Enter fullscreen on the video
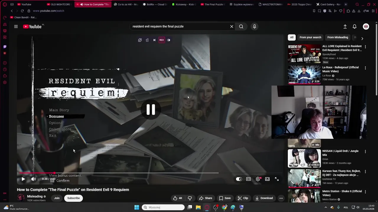This screenshot has width=378, height=212. tap(277, 179)
